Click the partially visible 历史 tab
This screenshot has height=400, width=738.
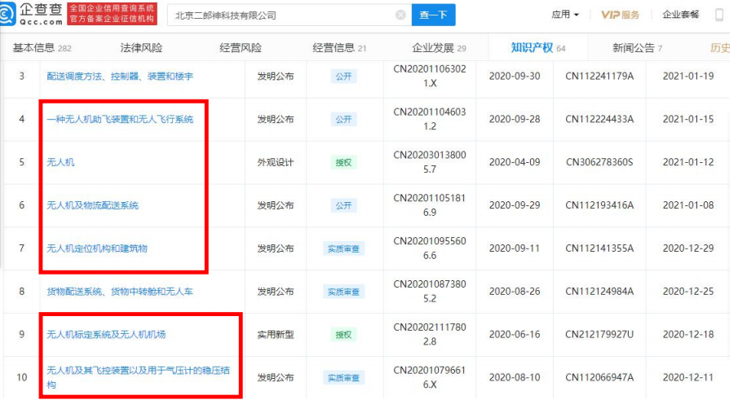(x=719, y=48)
